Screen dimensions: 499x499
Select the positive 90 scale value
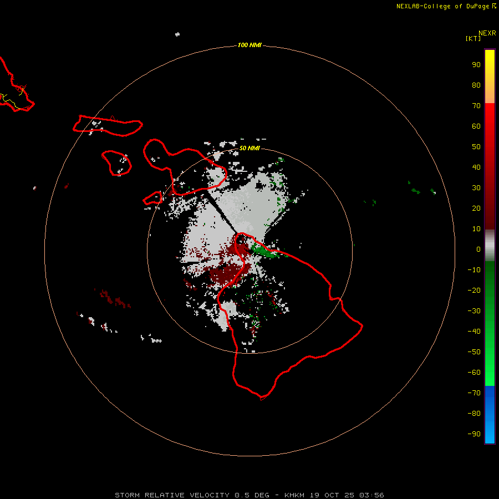tap(476, 65)
